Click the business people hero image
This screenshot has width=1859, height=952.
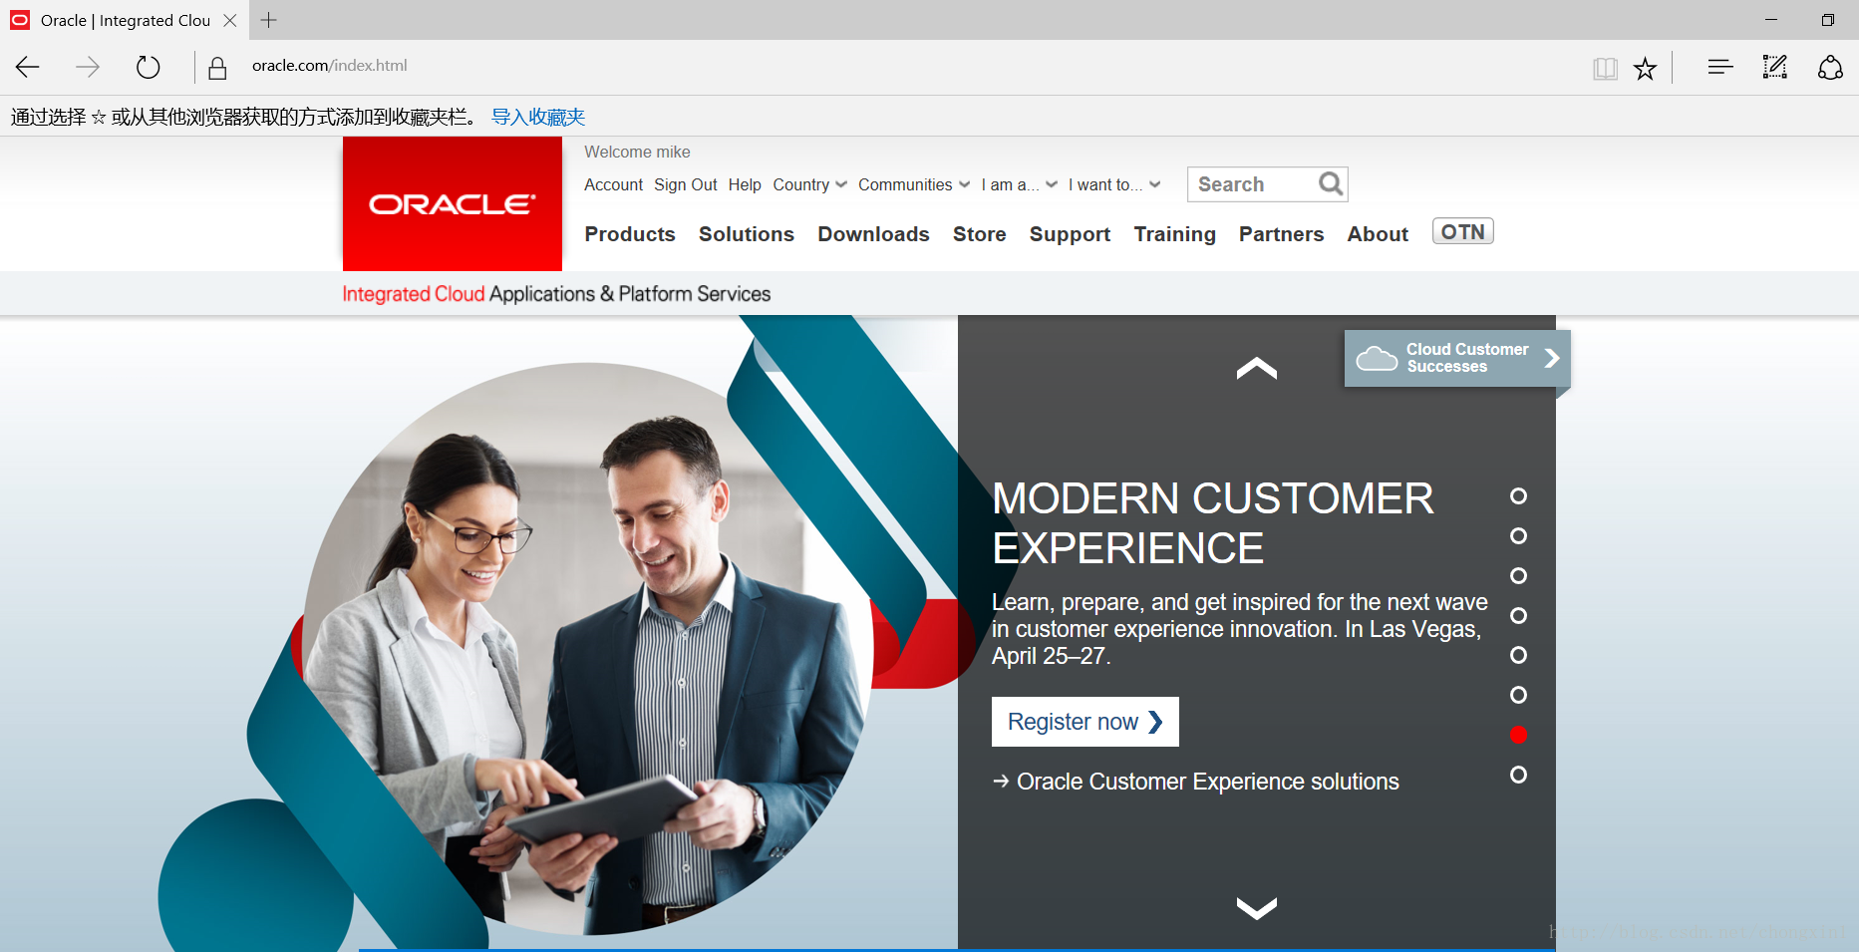coord(588,648)
